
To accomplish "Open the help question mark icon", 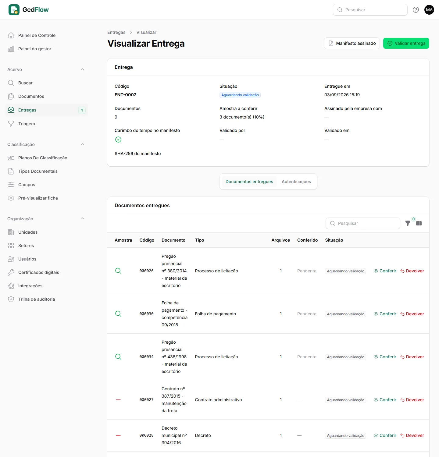I will coord(416,10).
